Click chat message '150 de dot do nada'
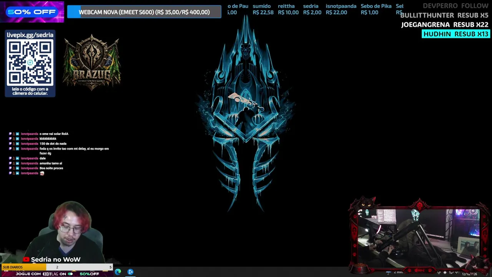Screen dimensions: 492x277 point(53,144)
